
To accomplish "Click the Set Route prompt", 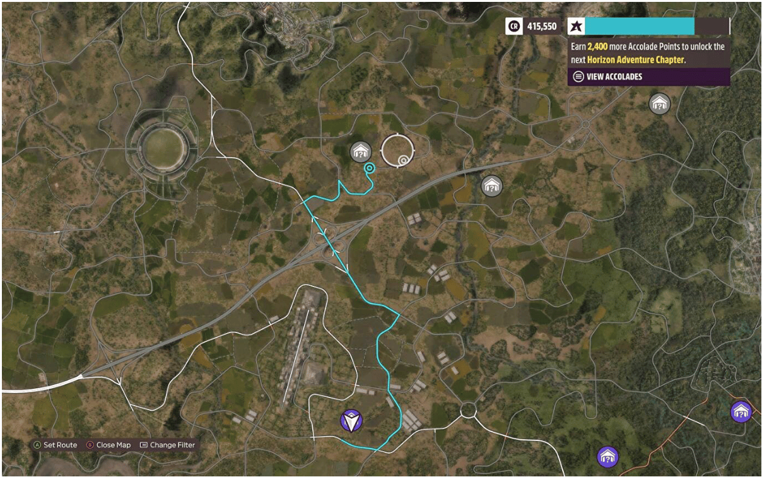I will [55, 445].
